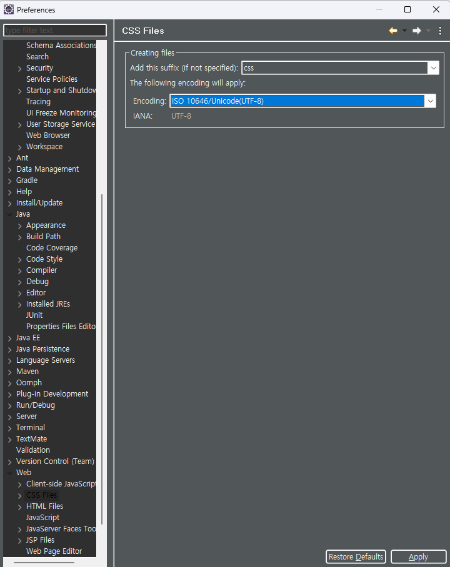Select the Search preference page
Screen dimensions: 450x567
tap(37, 57)
